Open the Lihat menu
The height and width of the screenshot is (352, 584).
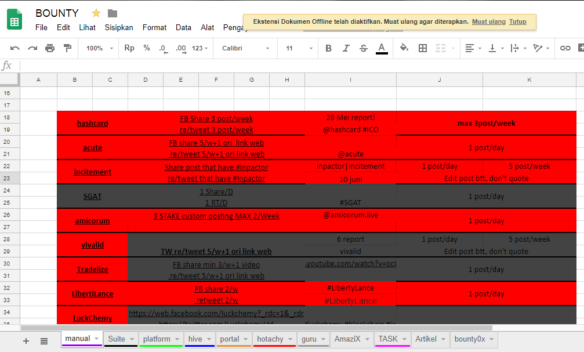click(x=87, y=28)
